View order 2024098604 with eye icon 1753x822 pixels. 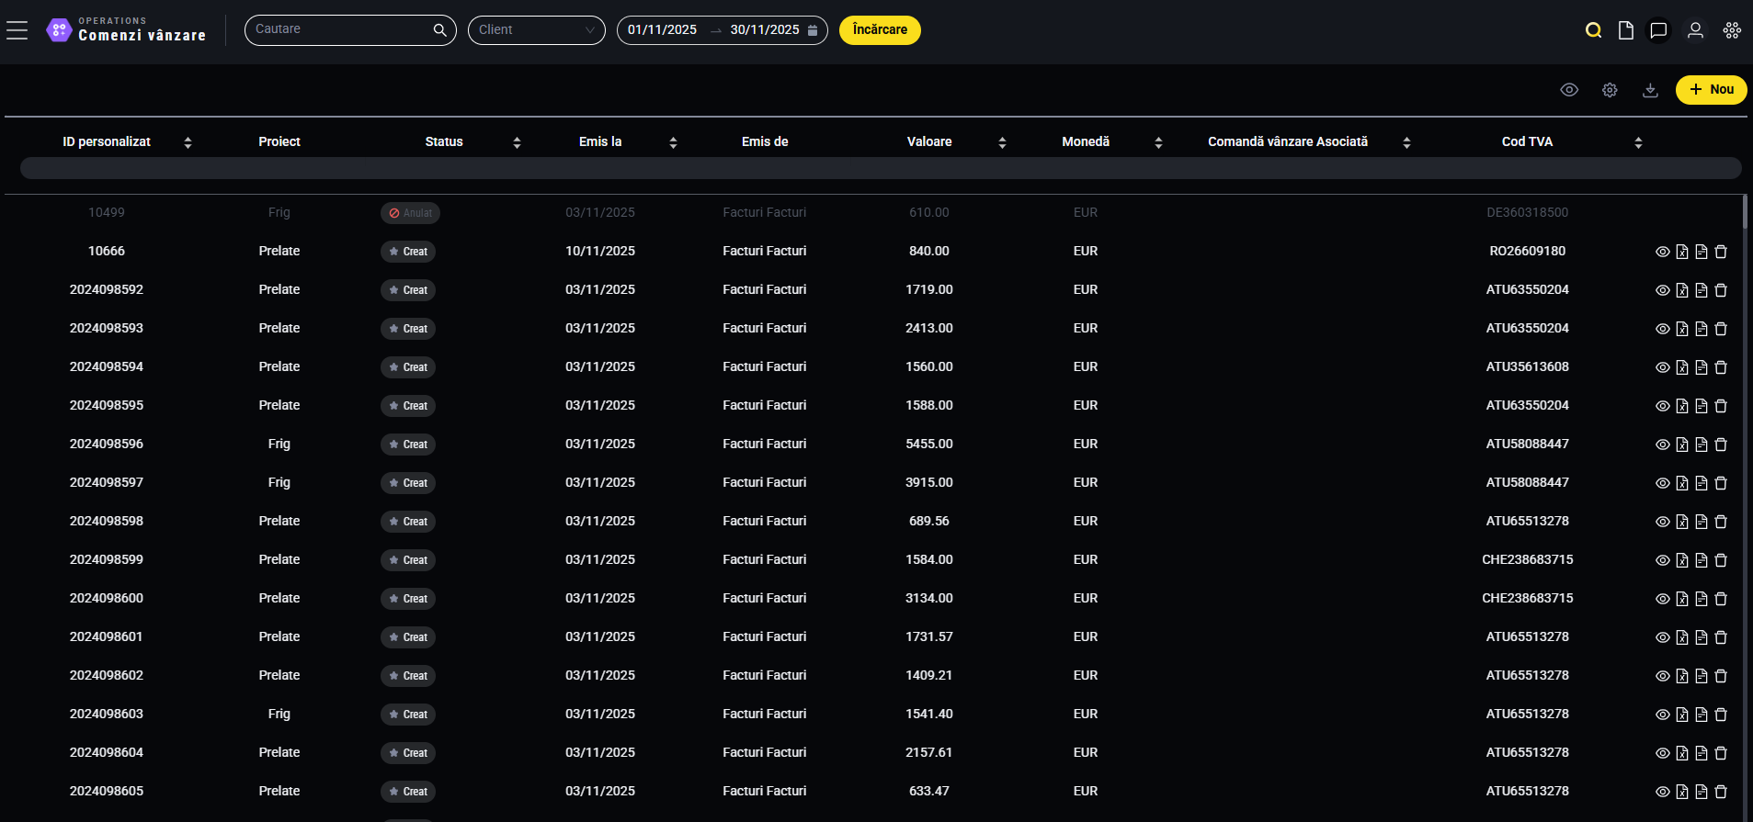click(1662, 753)
